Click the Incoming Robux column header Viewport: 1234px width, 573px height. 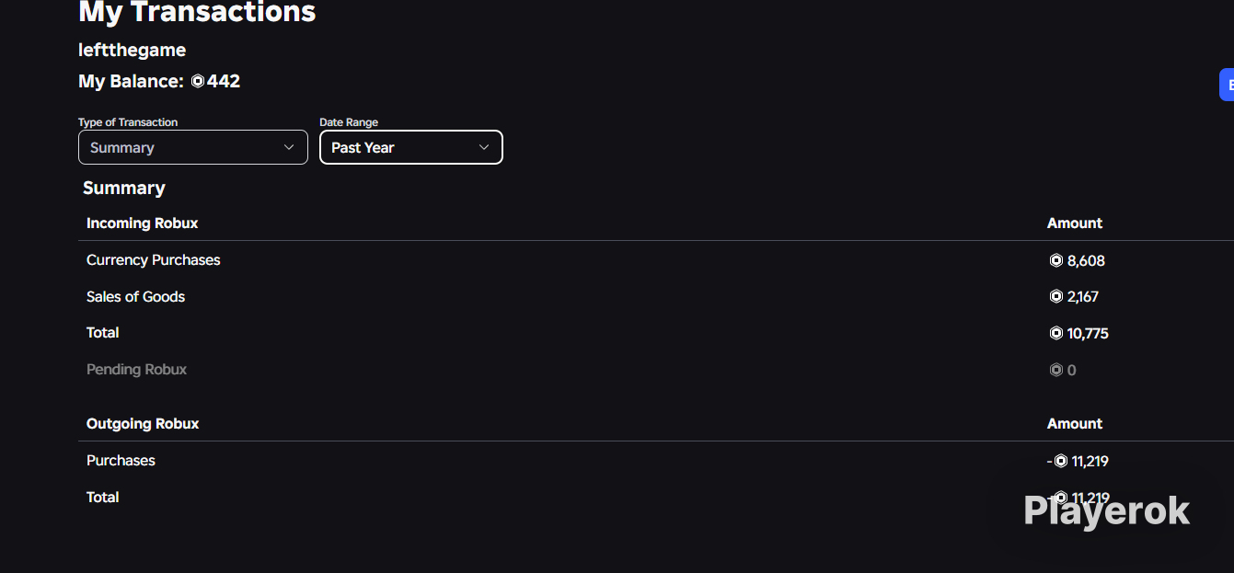click(x=142, y=223)
